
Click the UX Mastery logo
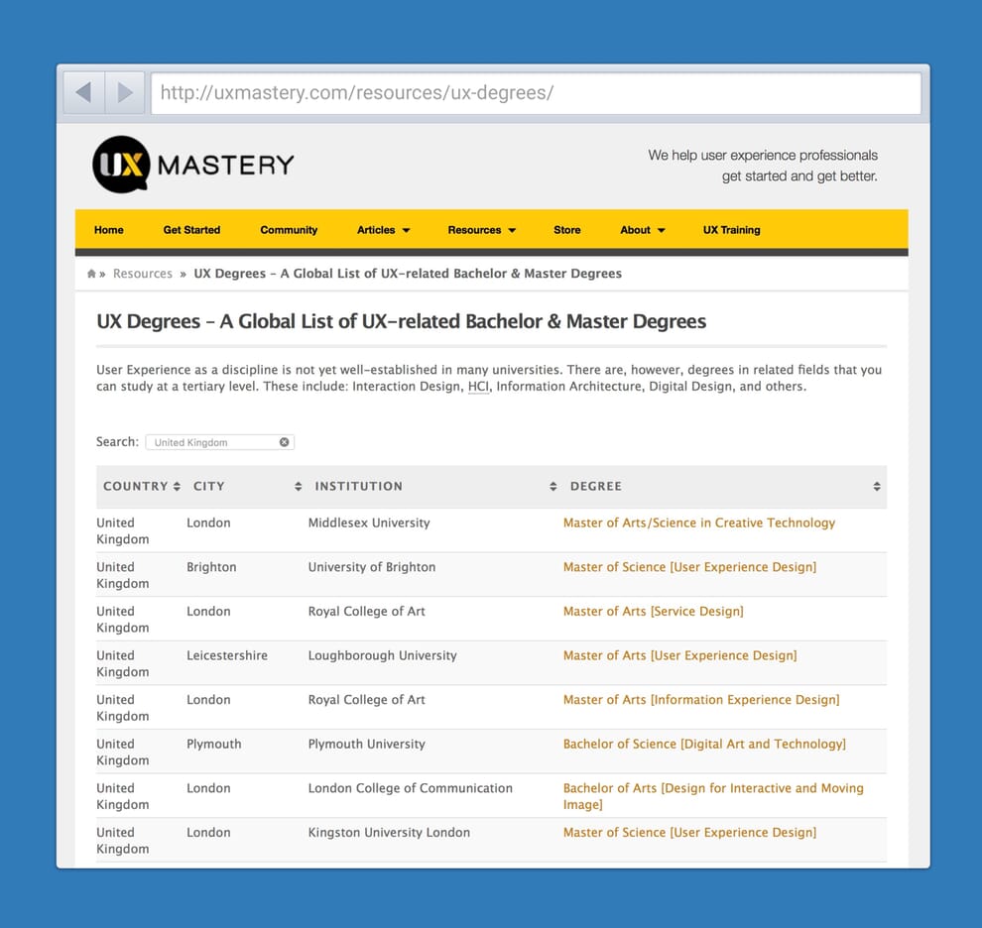pyautogui.click(x=192, y=165)
